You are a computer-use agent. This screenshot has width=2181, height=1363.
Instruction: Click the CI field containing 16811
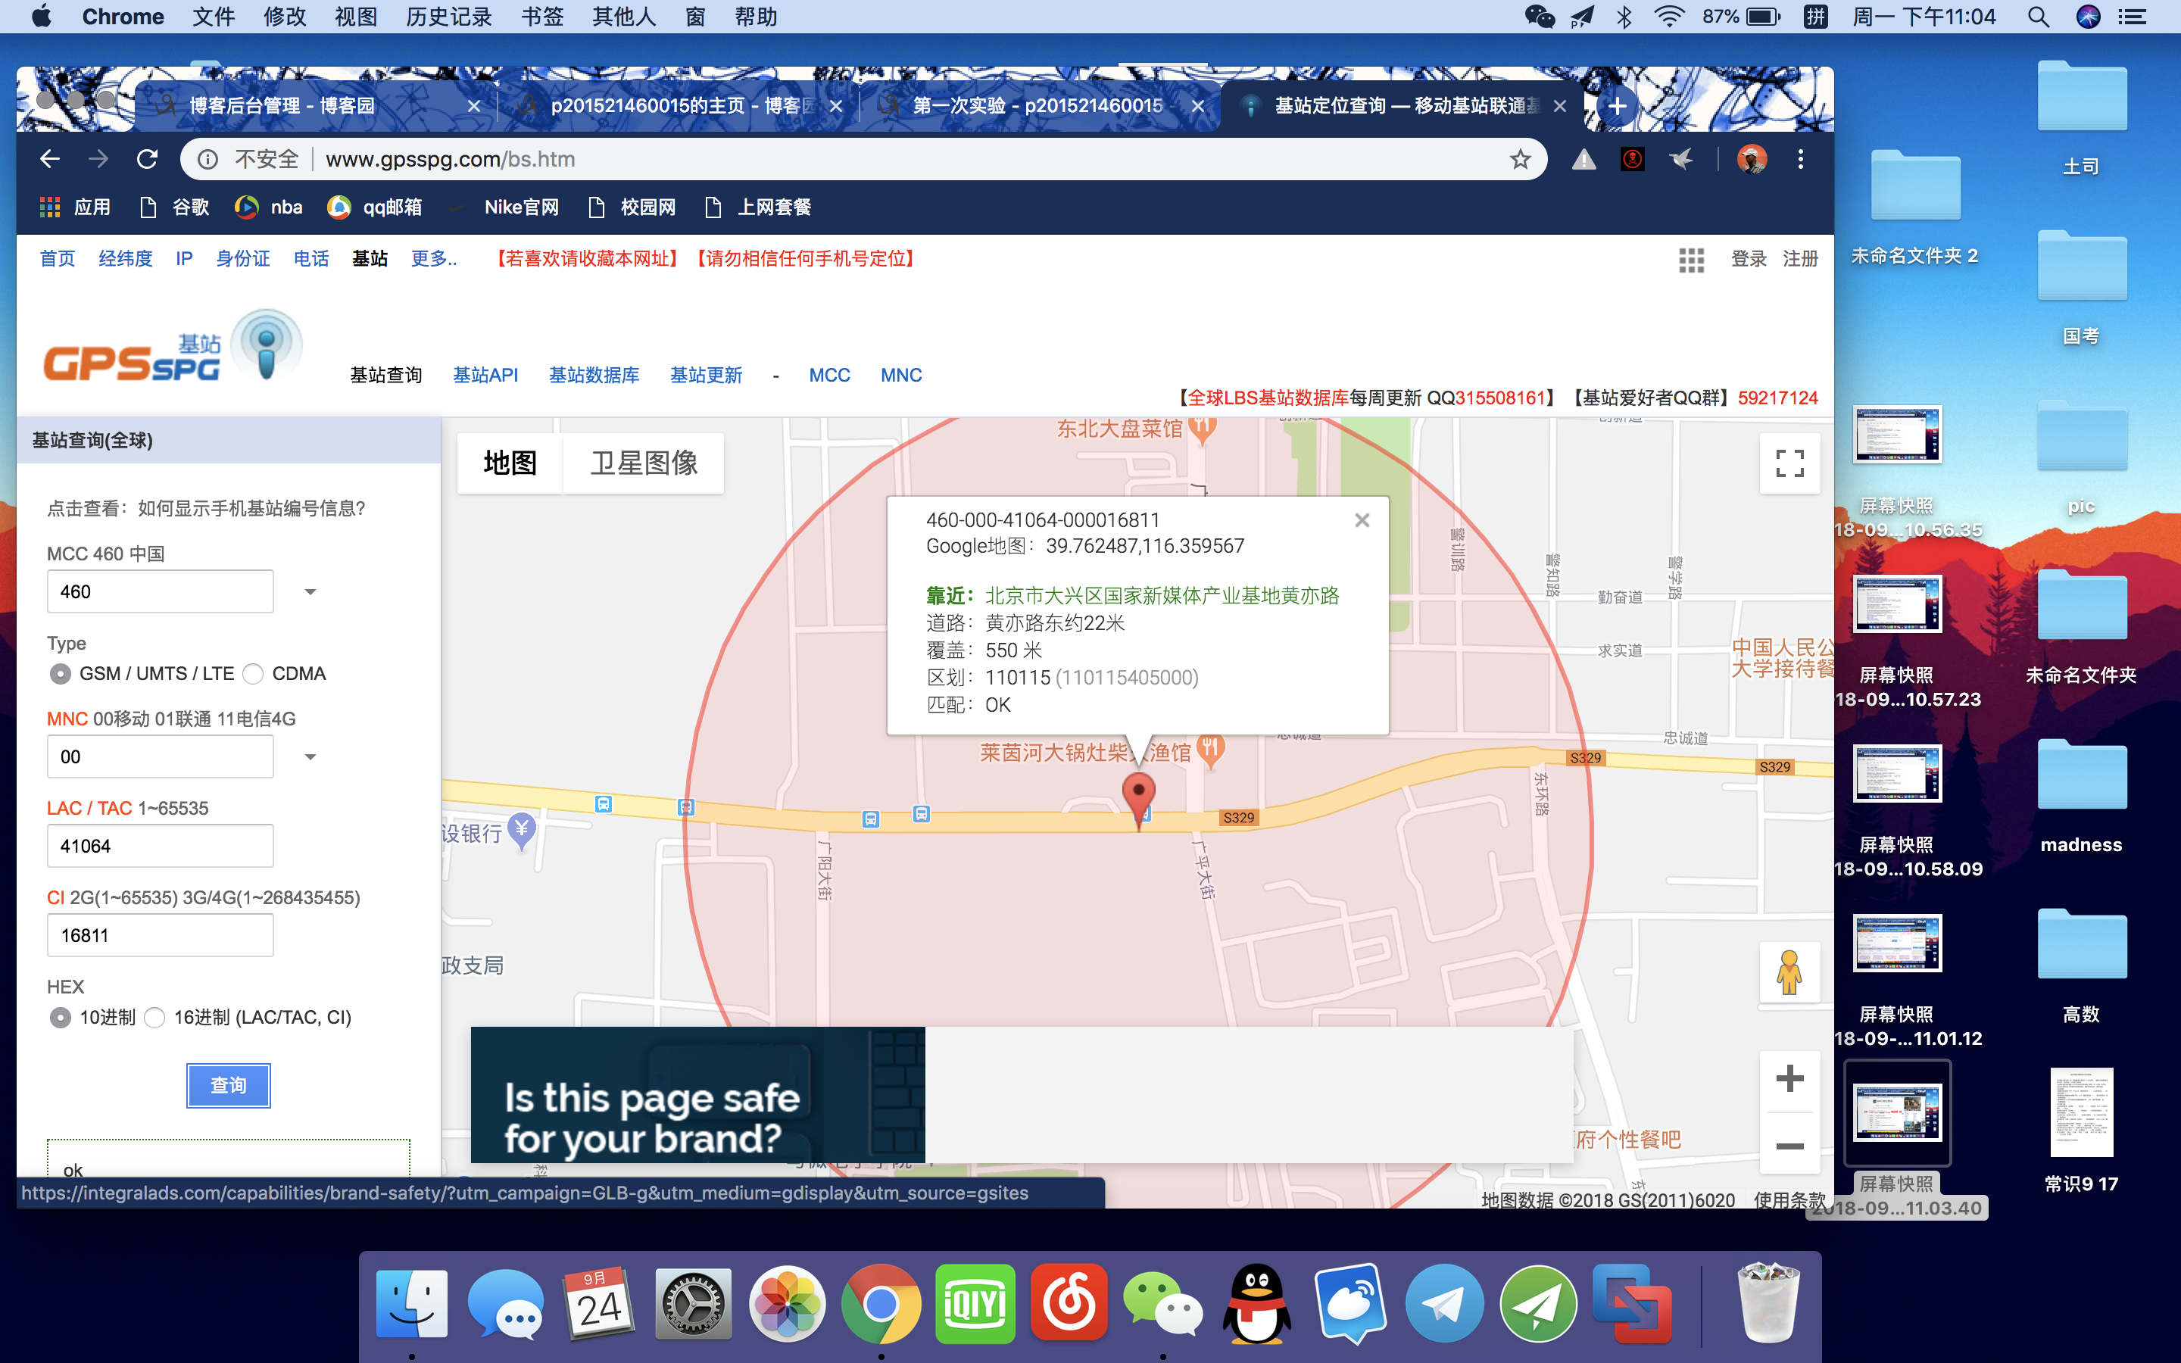click(x=161, y=936)
